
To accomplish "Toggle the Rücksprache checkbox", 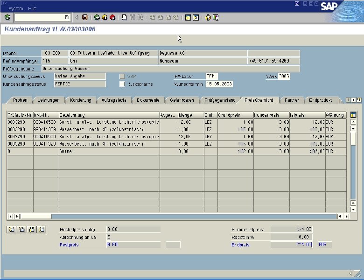I will point(122,84).
